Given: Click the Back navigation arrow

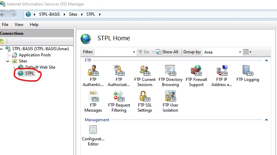Looking at the screenshot, I should click(x=3, y=14).
